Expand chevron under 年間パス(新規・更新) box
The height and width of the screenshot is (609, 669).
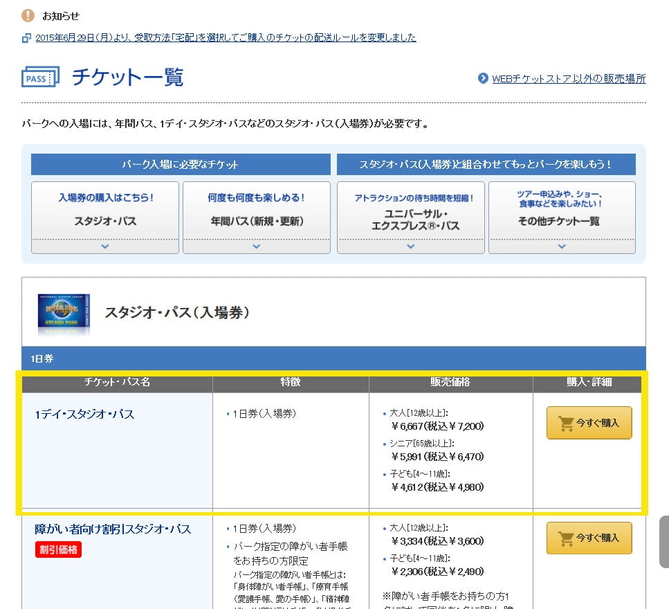[x=257, y=246]
